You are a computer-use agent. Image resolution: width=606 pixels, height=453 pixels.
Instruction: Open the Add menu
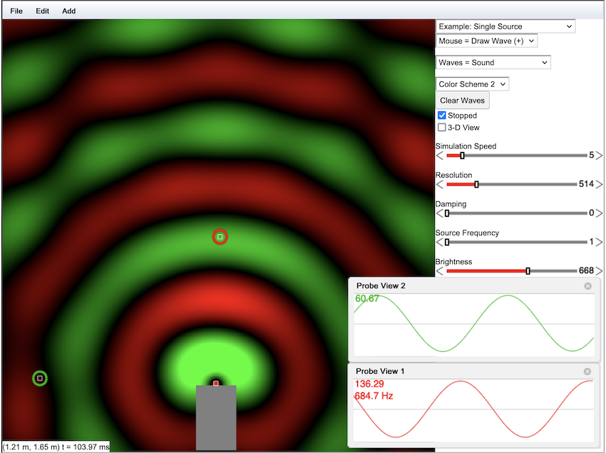(x=68, y=11)
